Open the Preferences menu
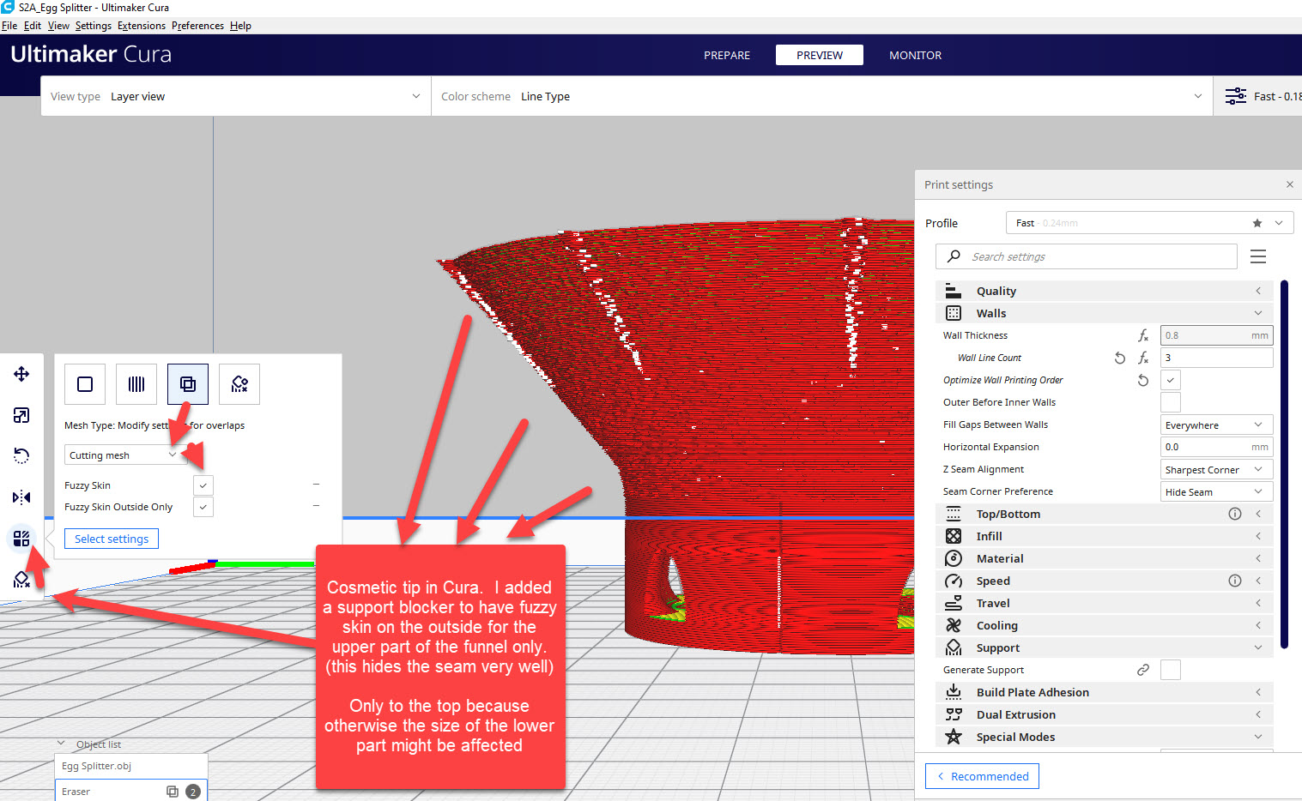Image resolution: width=1302 pixels, height=801 pixels. point(197,26)
